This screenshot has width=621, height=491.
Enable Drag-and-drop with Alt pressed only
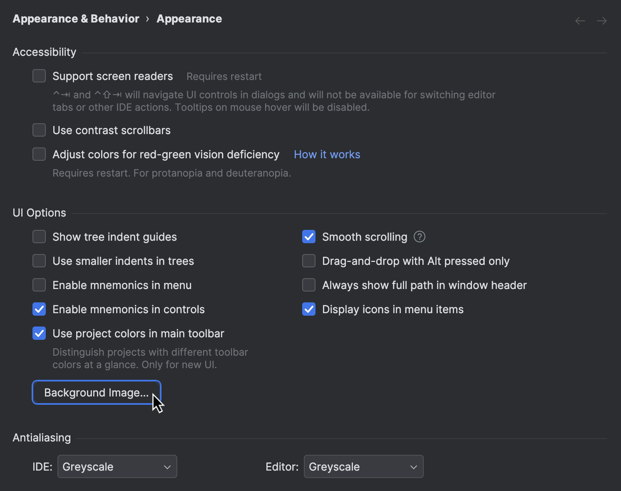(308, 261)
